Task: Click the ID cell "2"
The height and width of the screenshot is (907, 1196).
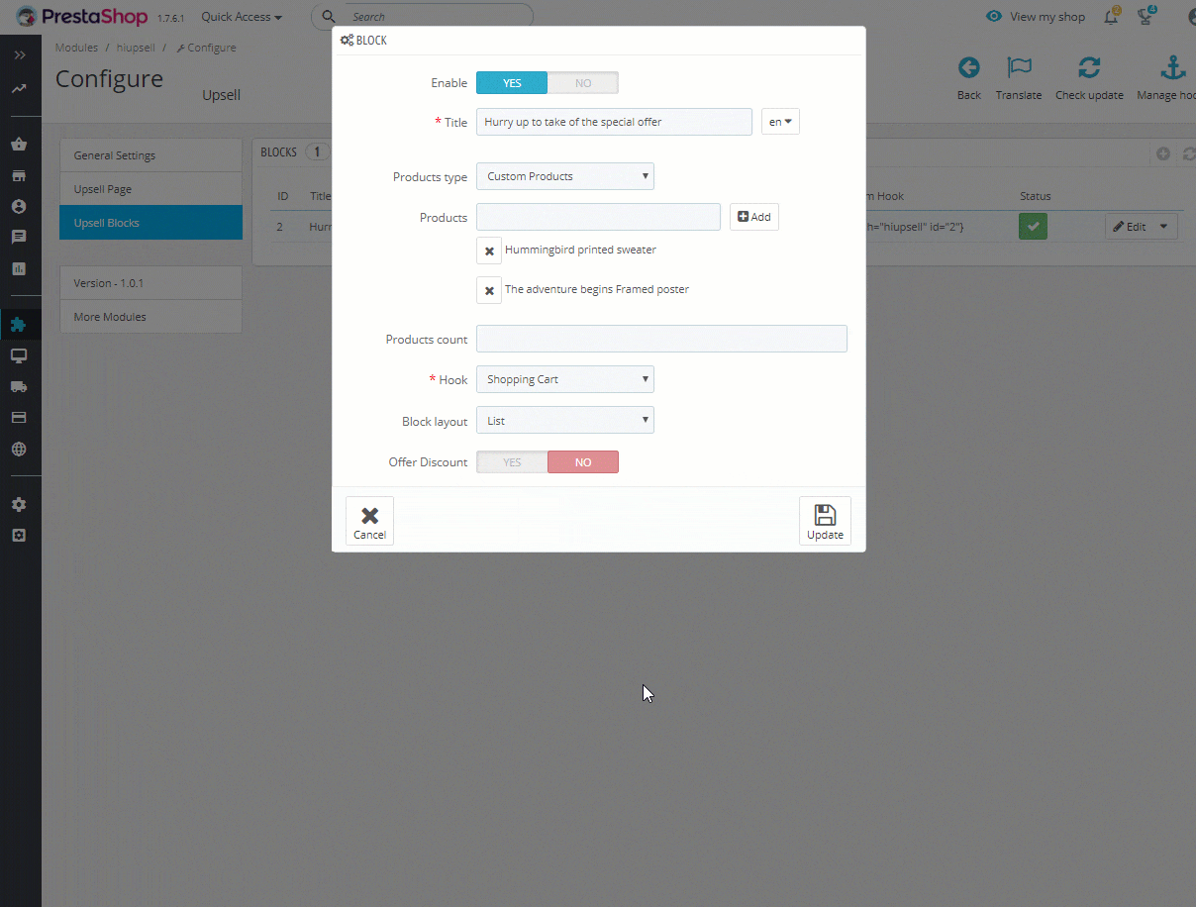Action: pos(280,227)
